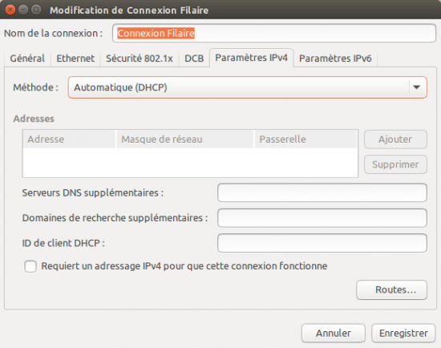Open the Paramètres IPv6 tab
Screen dimensions: 441x348
335,59
